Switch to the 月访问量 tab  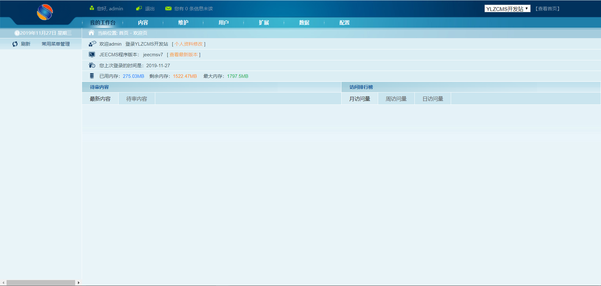360,99
